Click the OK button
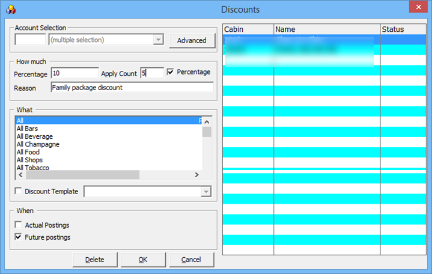432x274 pixels. pos(143,260)
